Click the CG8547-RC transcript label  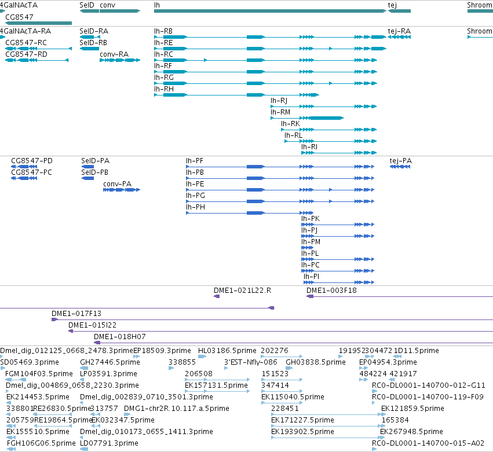26,43
